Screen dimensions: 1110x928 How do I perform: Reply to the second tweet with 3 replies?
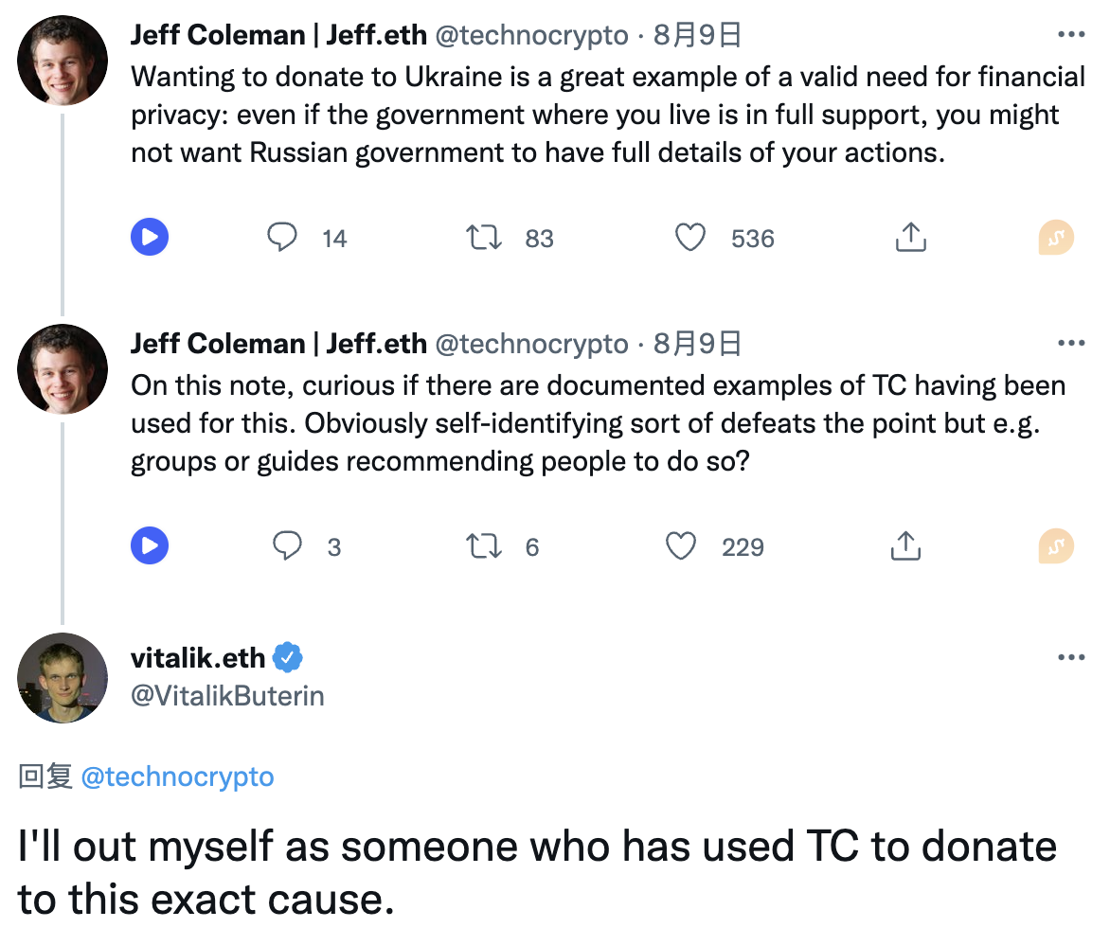tap(287, 545)
